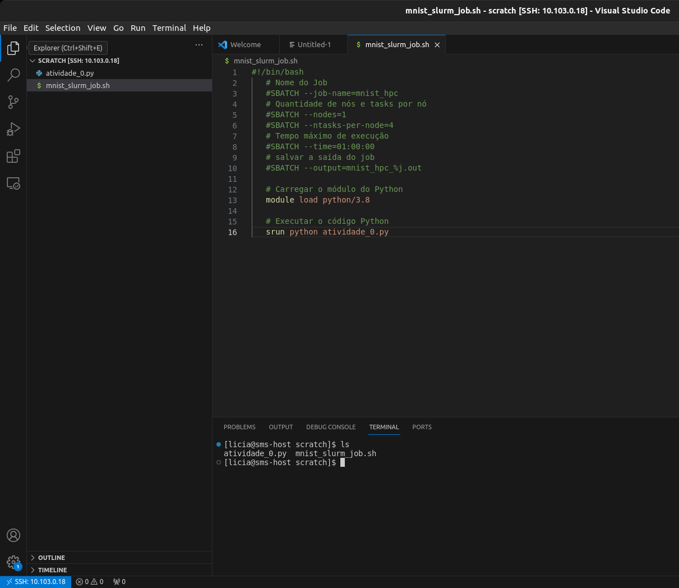The height and width of the screenshot is (588, 679).
Task: Open the Explorer view in the activity bar
Action: pyautogui.click(x=13, y=48)
